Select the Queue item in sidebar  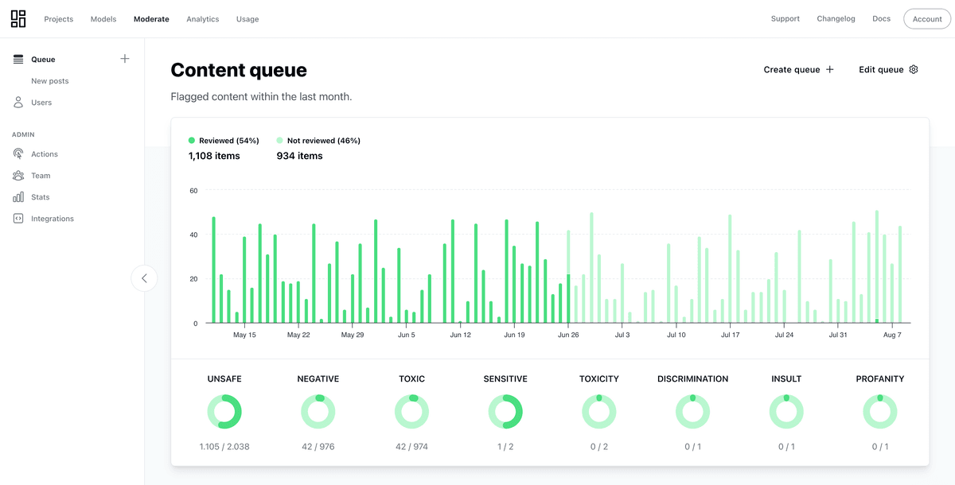click(43, 60)
